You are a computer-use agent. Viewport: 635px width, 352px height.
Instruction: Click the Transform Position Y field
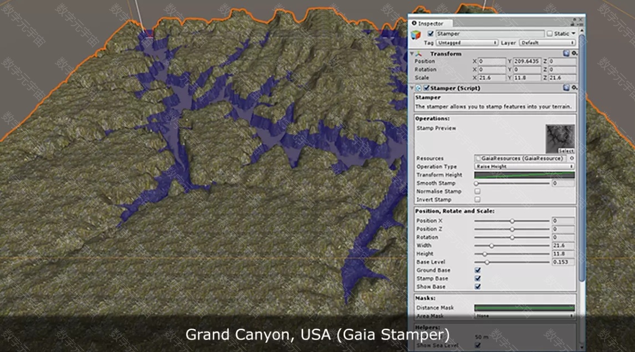pos(527,61)
